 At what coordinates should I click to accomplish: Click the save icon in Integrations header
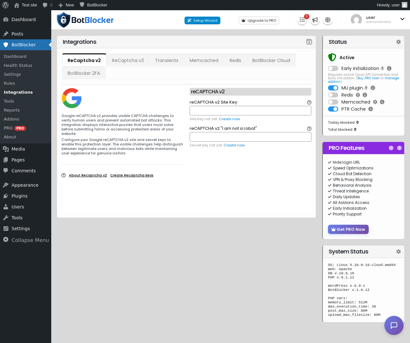click(309, 42)
